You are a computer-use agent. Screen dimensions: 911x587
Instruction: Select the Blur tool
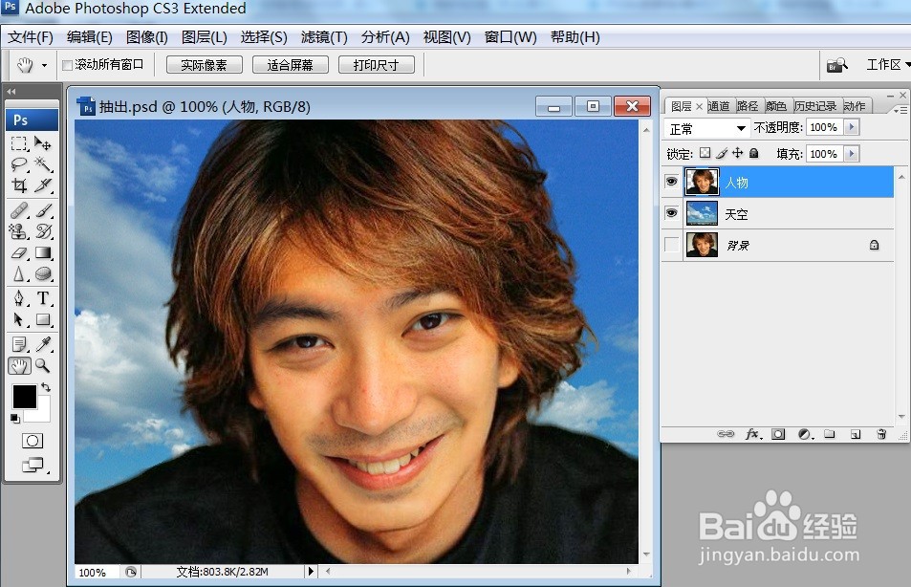point(19,273)
